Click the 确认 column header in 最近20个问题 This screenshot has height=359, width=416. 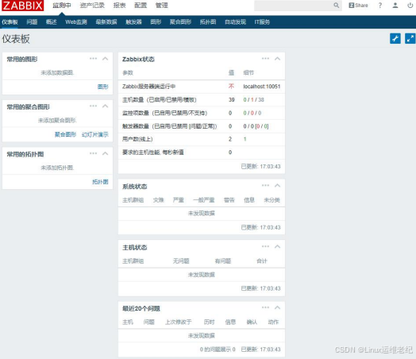[252, 322]
